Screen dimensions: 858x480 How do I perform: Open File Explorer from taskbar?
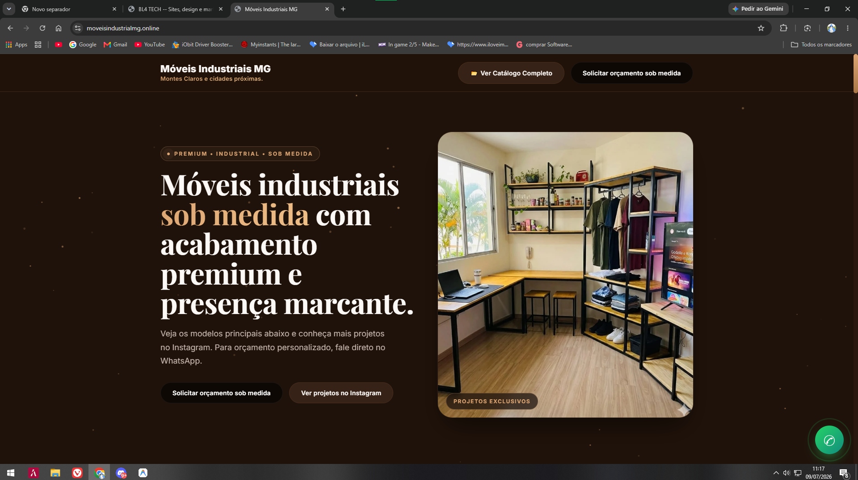point(55,473)
